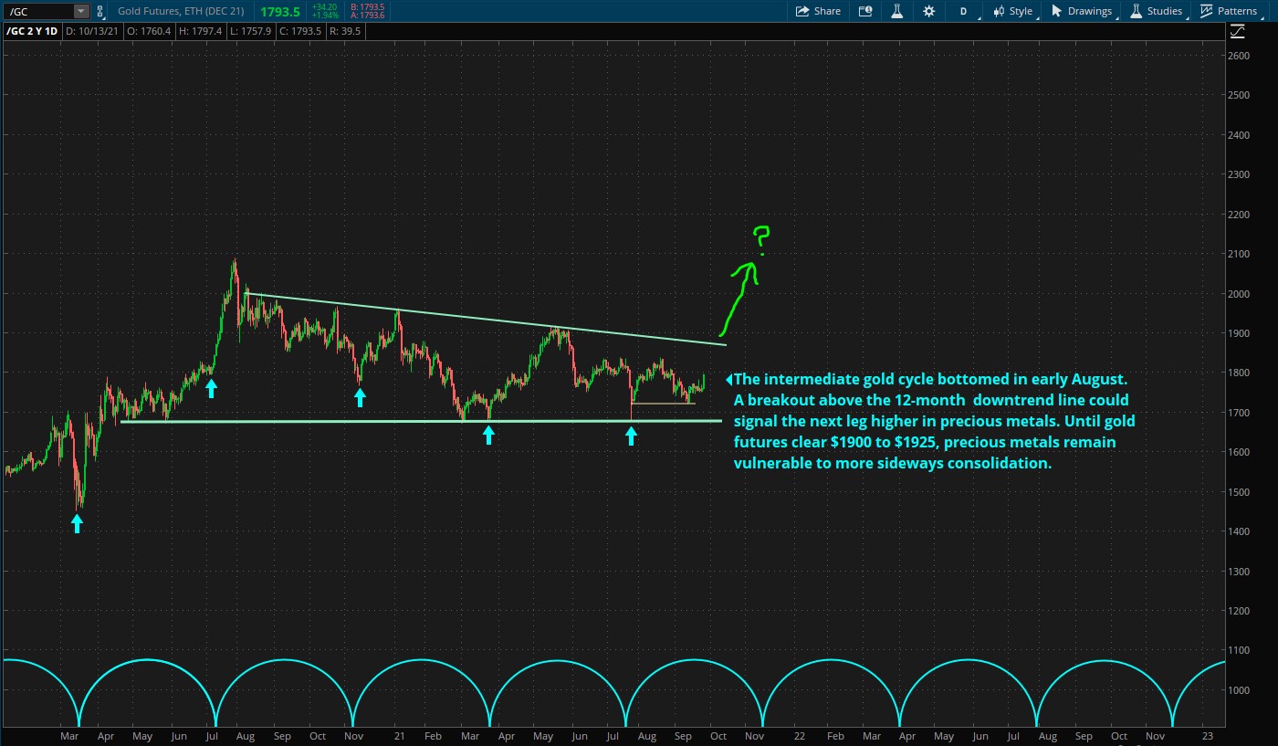Click the 'Gold Futures, ETH (DEC 21)' description

(181, 11)
